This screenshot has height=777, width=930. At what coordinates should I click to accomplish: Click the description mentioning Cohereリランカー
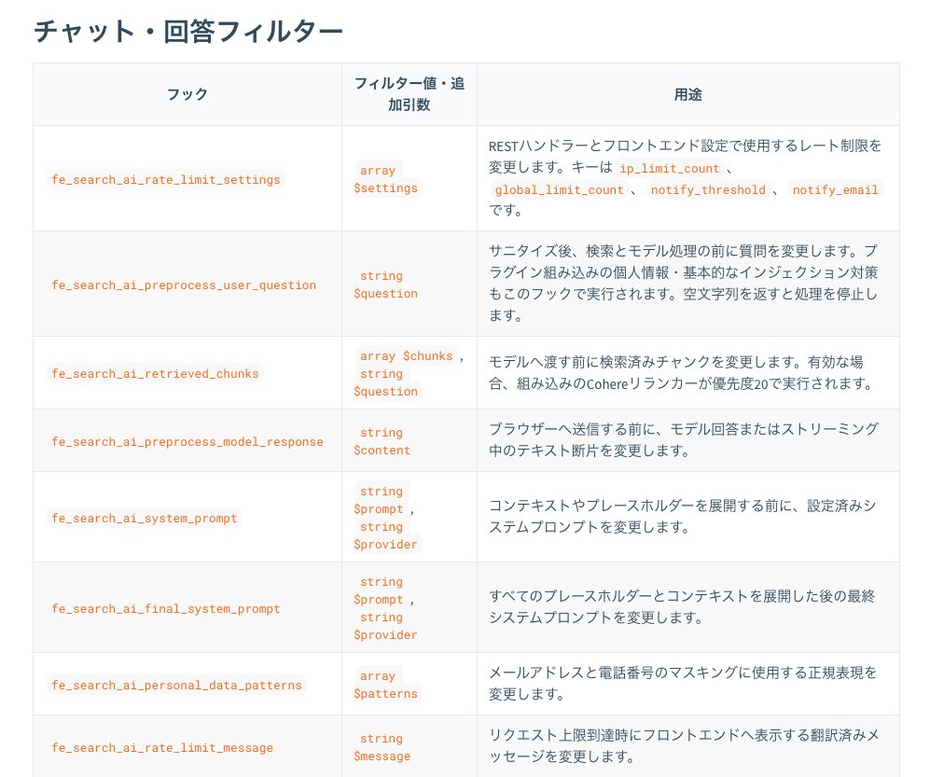click(x=682, y=373)
